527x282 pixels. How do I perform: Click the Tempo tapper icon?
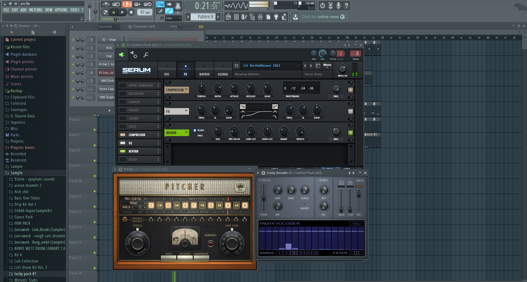(284, 17)
